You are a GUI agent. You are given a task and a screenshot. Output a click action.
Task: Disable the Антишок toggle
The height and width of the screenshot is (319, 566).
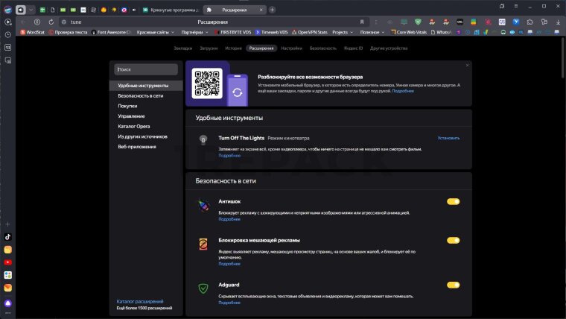[x=453, y=201]
